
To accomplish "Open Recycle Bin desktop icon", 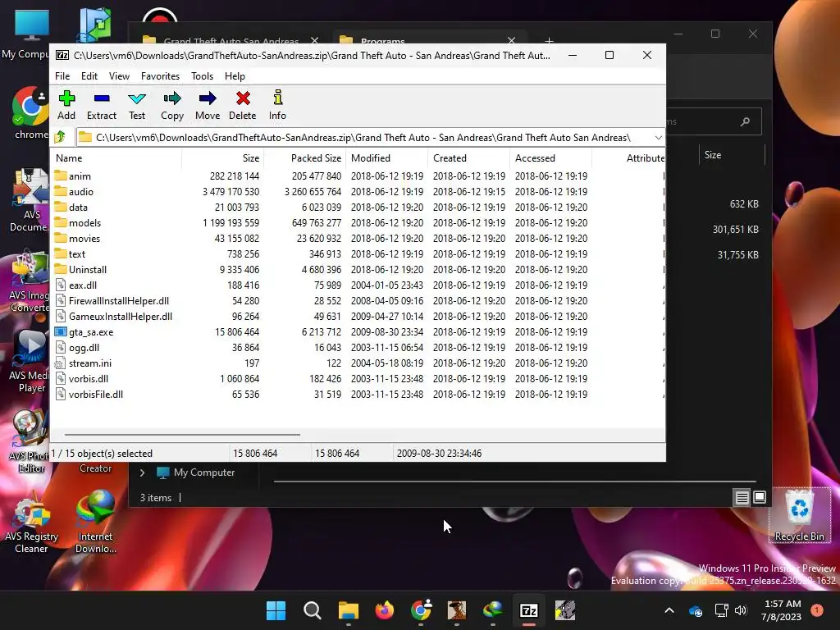I will pyautogui.click(x=799, y=515).
